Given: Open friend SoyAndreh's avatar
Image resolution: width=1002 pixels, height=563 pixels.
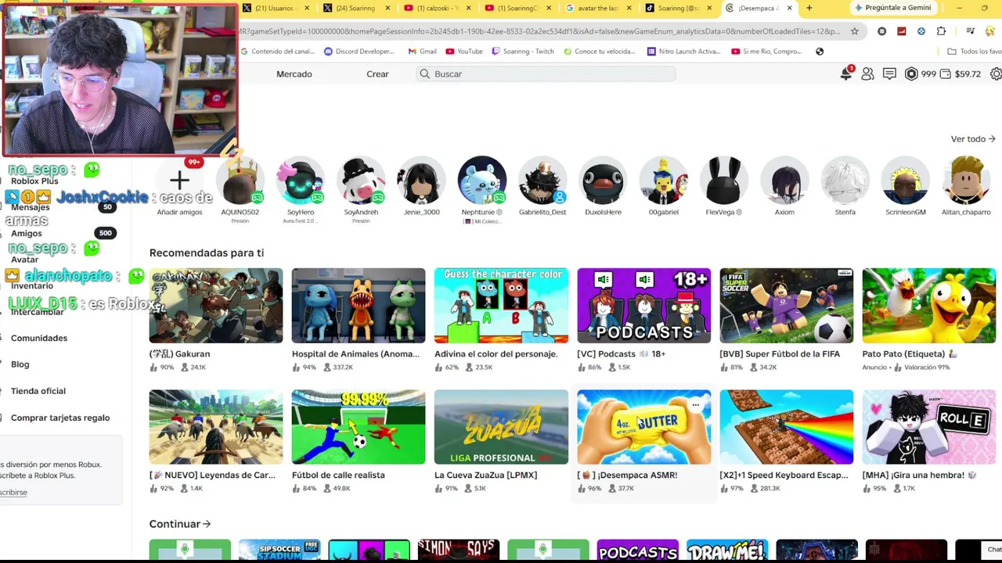Looking at the screenshot, I should coord(361,181).
